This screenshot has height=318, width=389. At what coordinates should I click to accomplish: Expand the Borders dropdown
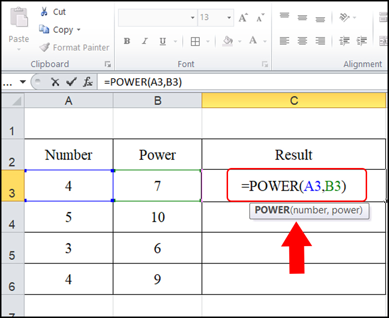point(207,41)
